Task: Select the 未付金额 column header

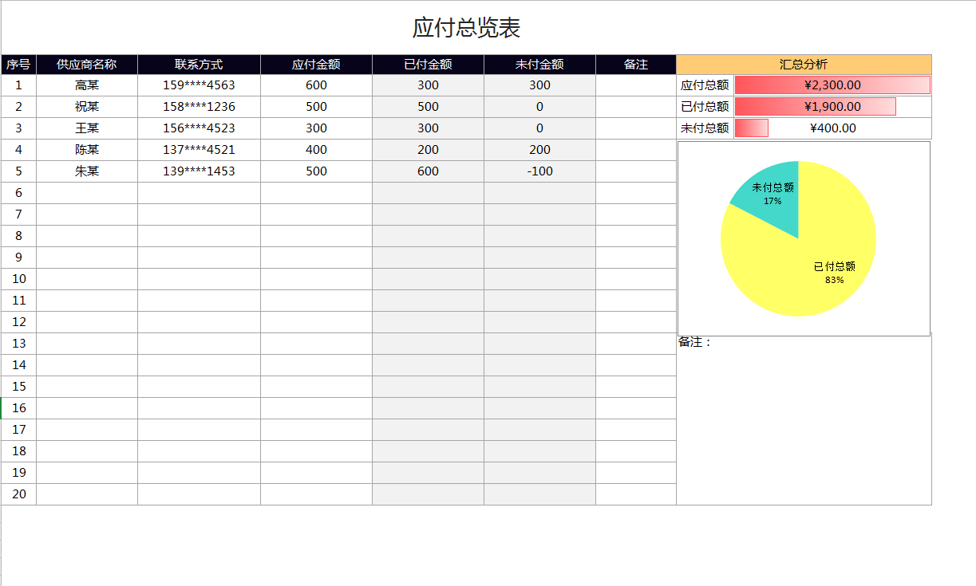Action: click(x=539, y=64)
